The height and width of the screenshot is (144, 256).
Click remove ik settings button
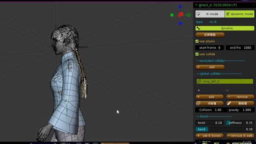pos(240,136)
